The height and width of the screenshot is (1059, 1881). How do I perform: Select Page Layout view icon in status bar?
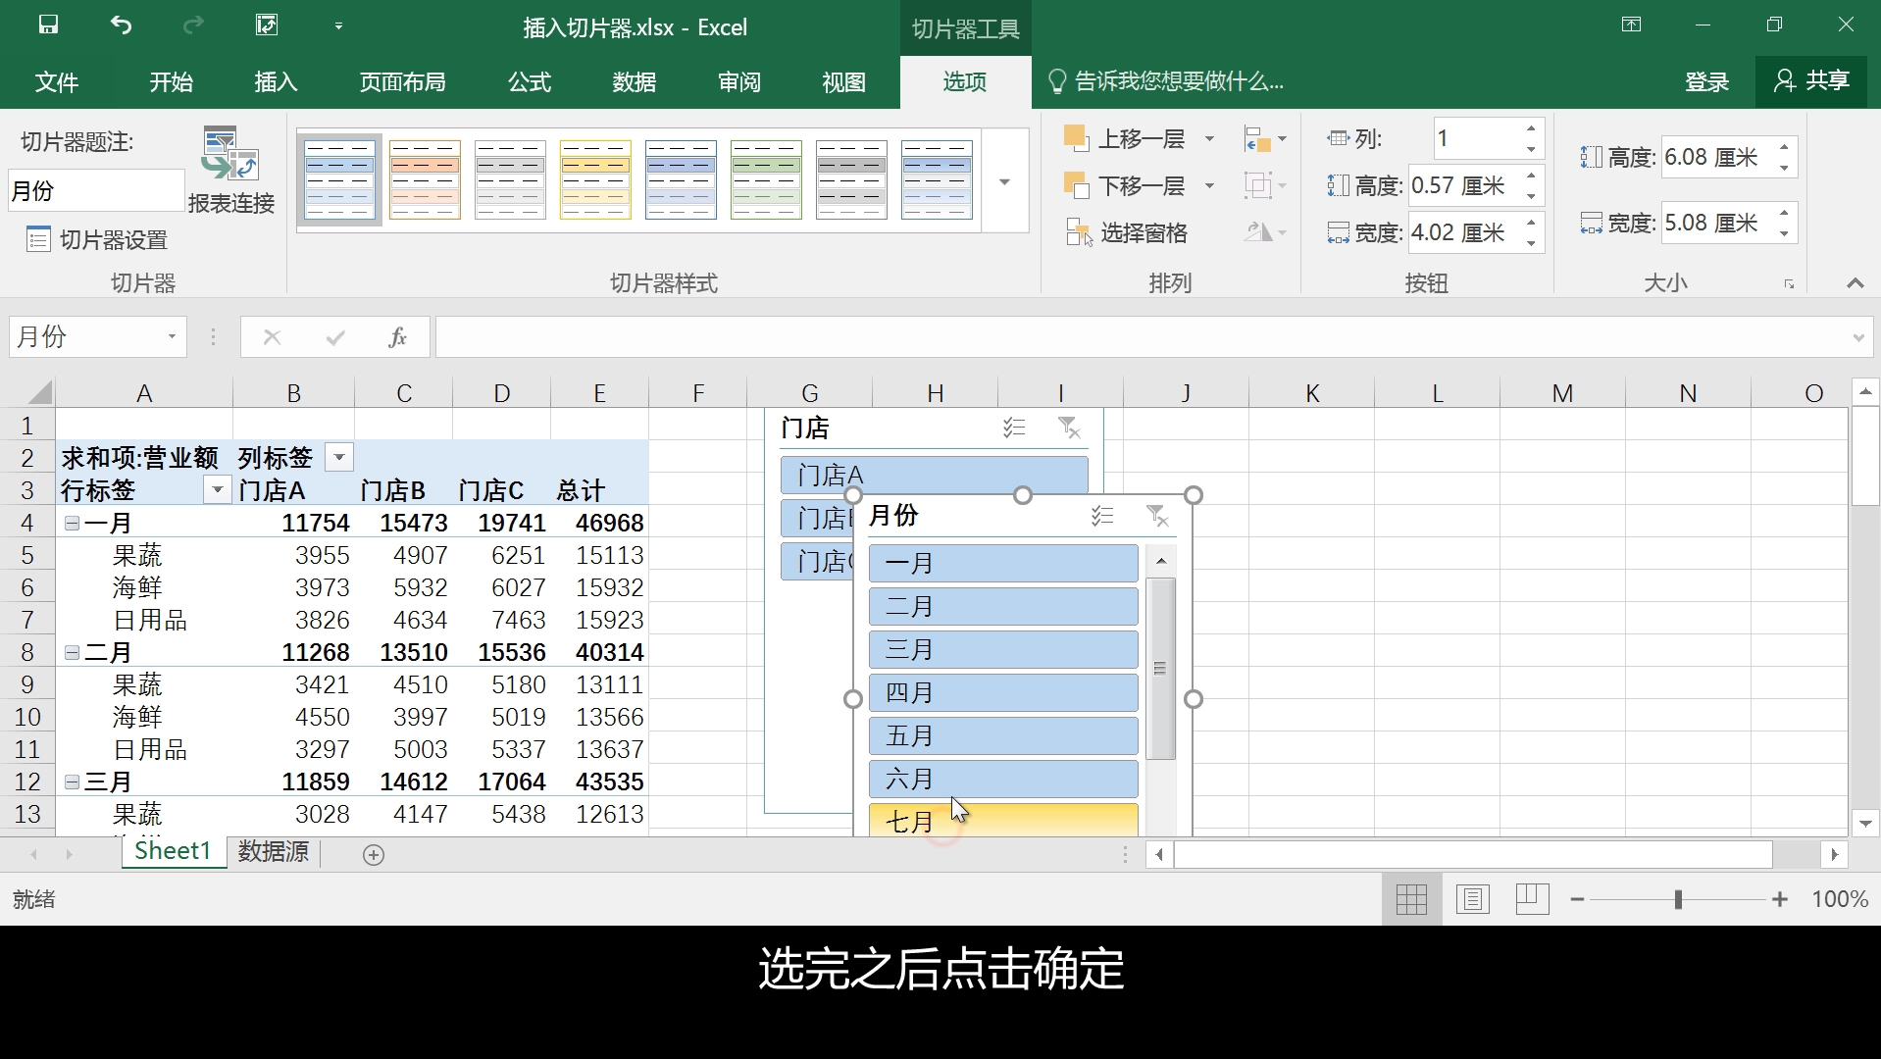(x=1472, y=898)
